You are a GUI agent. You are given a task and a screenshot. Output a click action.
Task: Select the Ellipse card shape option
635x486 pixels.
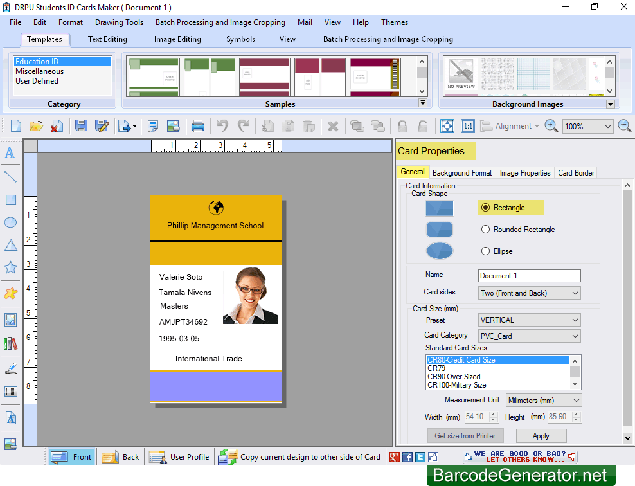(485, 251)
